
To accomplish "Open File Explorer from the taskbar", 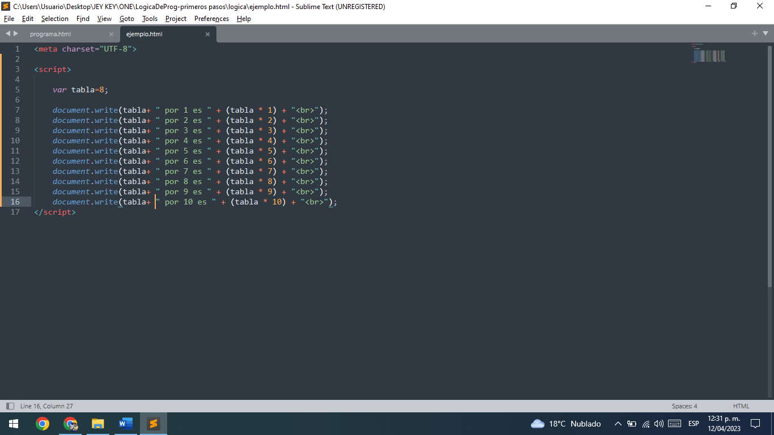I will point(98,424).
